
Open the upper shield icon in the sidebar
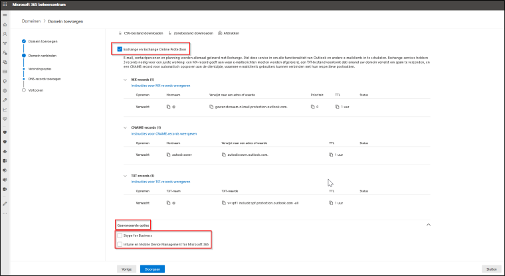(5, 133)
